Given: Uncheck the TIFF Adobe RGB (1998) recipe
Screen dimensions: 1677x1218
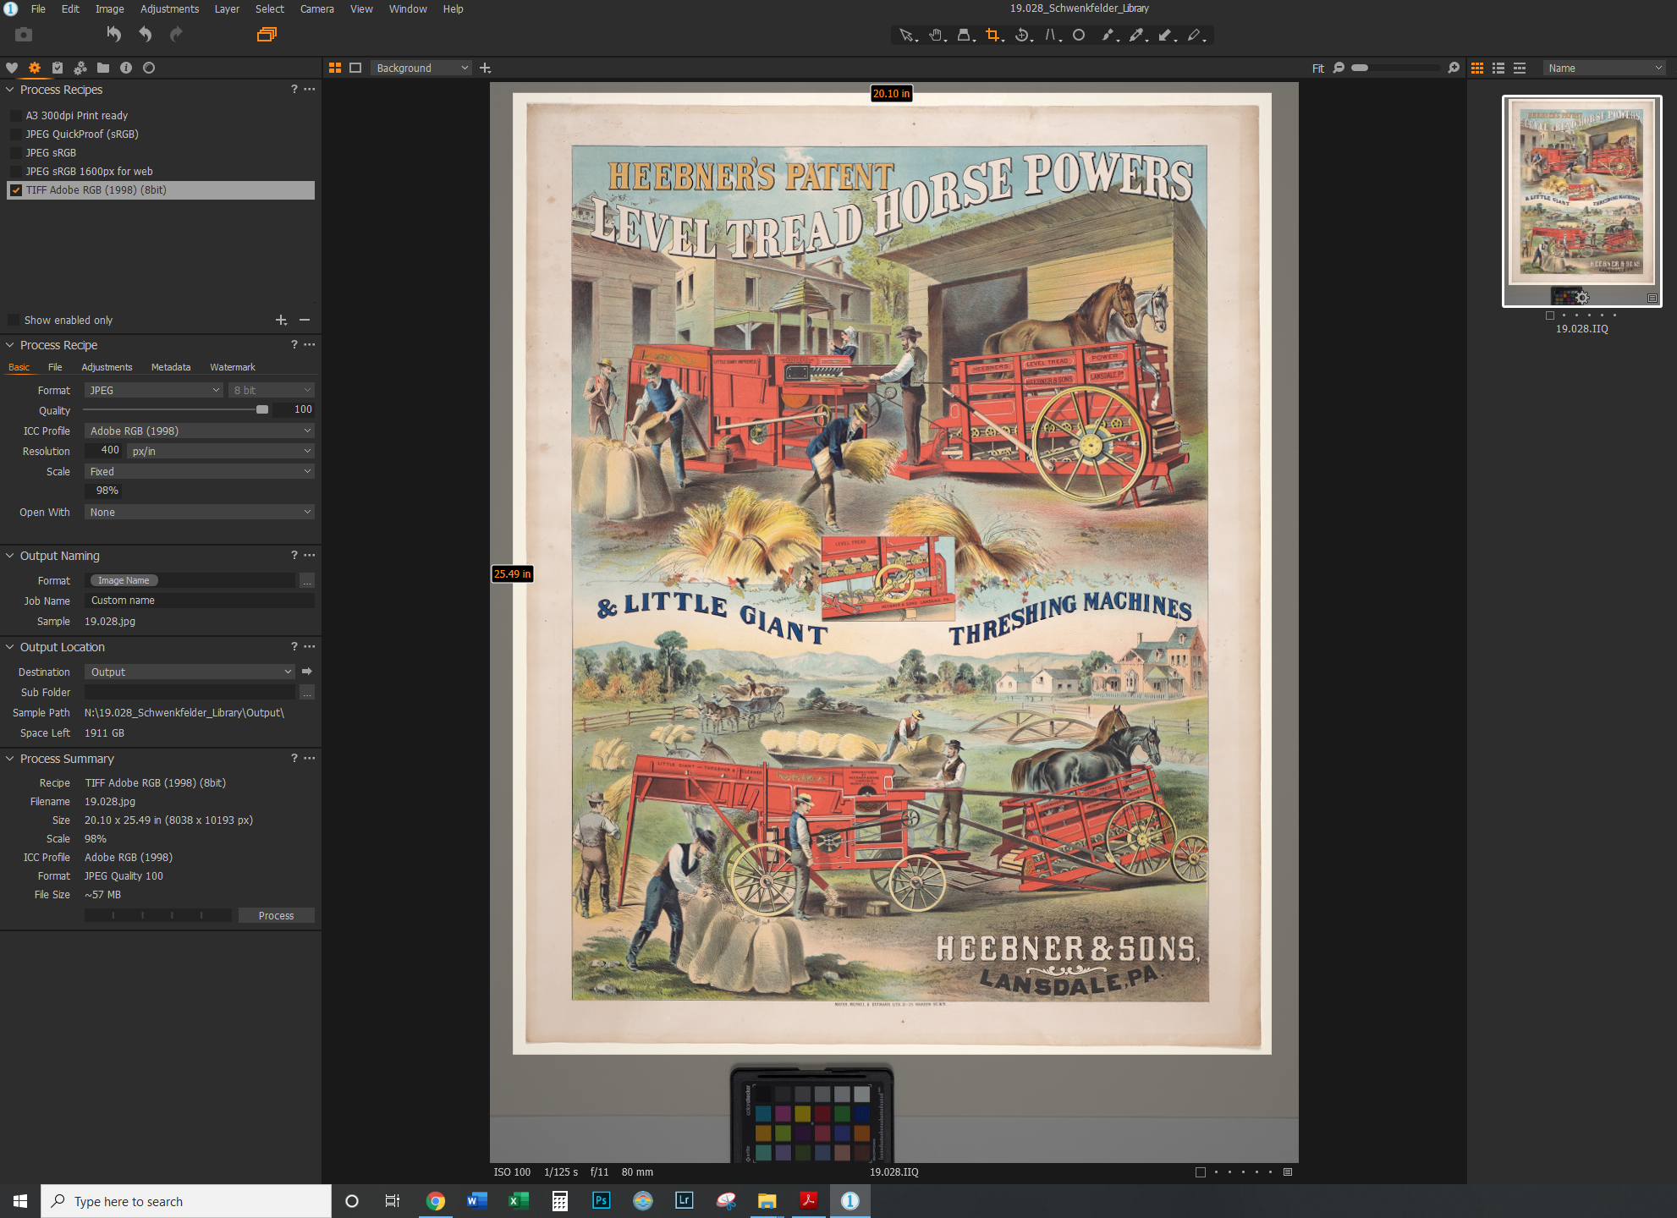Looking at the screenshot, I should tap(15, 189).
